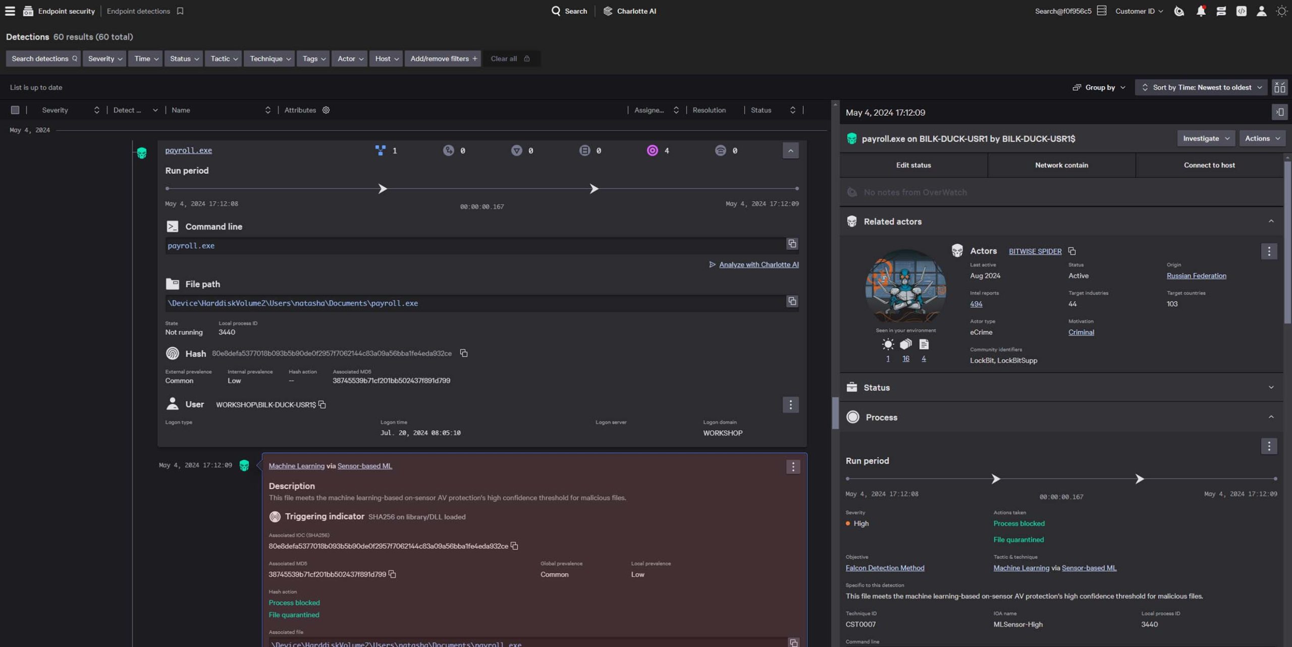The height and width of the screenshot is (647, 1292).
Task: Toggle the split view layout icon
Action: point(1279,87)
